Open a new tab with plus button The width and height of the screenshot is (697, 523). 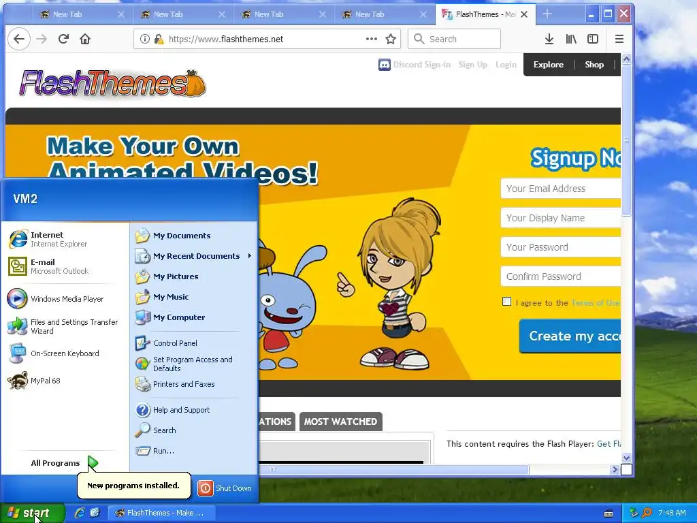547,14
